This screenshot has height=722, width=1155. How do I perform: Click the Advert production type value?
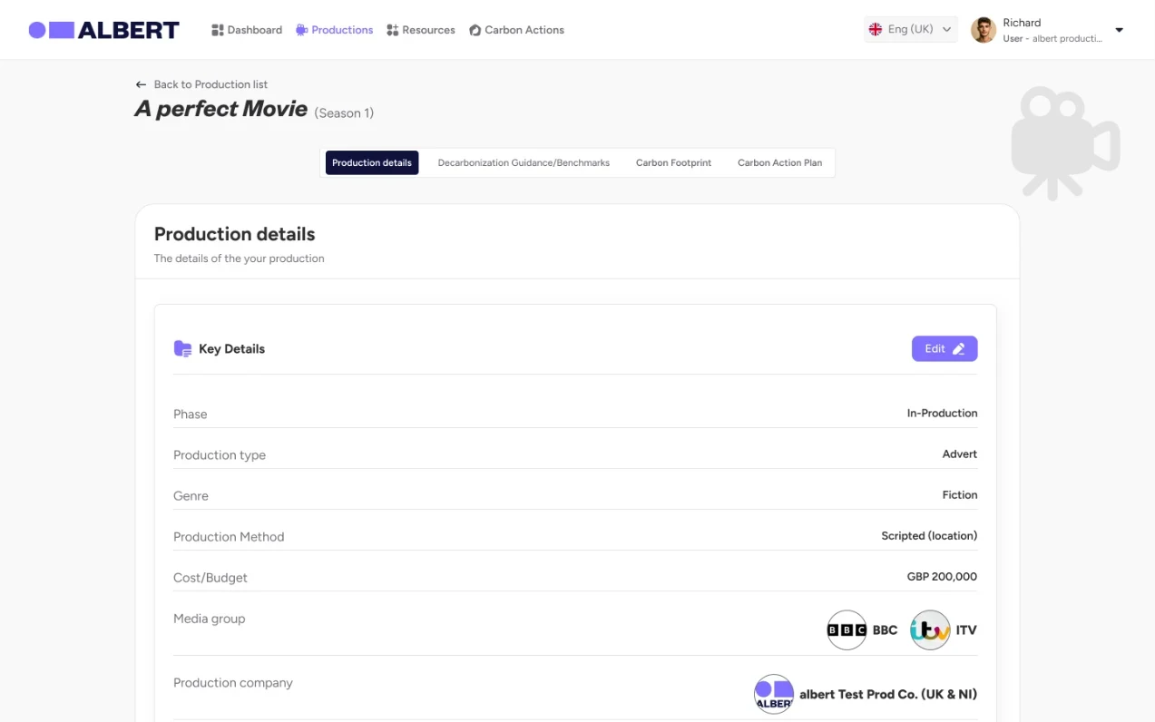(x=960, y=454)
